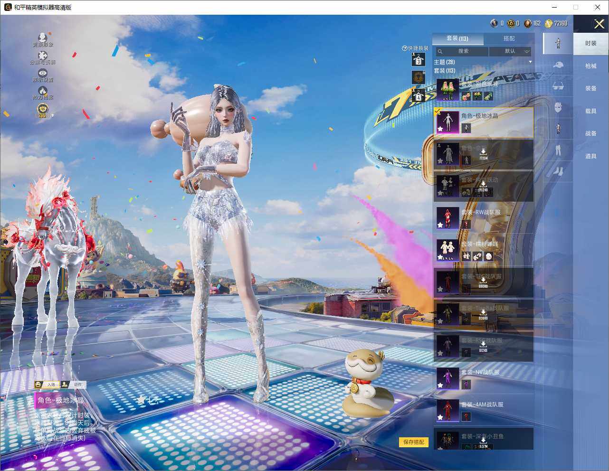Image resolution: width=609 pixels, height=471 pixels.
Task: Select the socks and shoes category icon
Action: (x=558, y=171)
